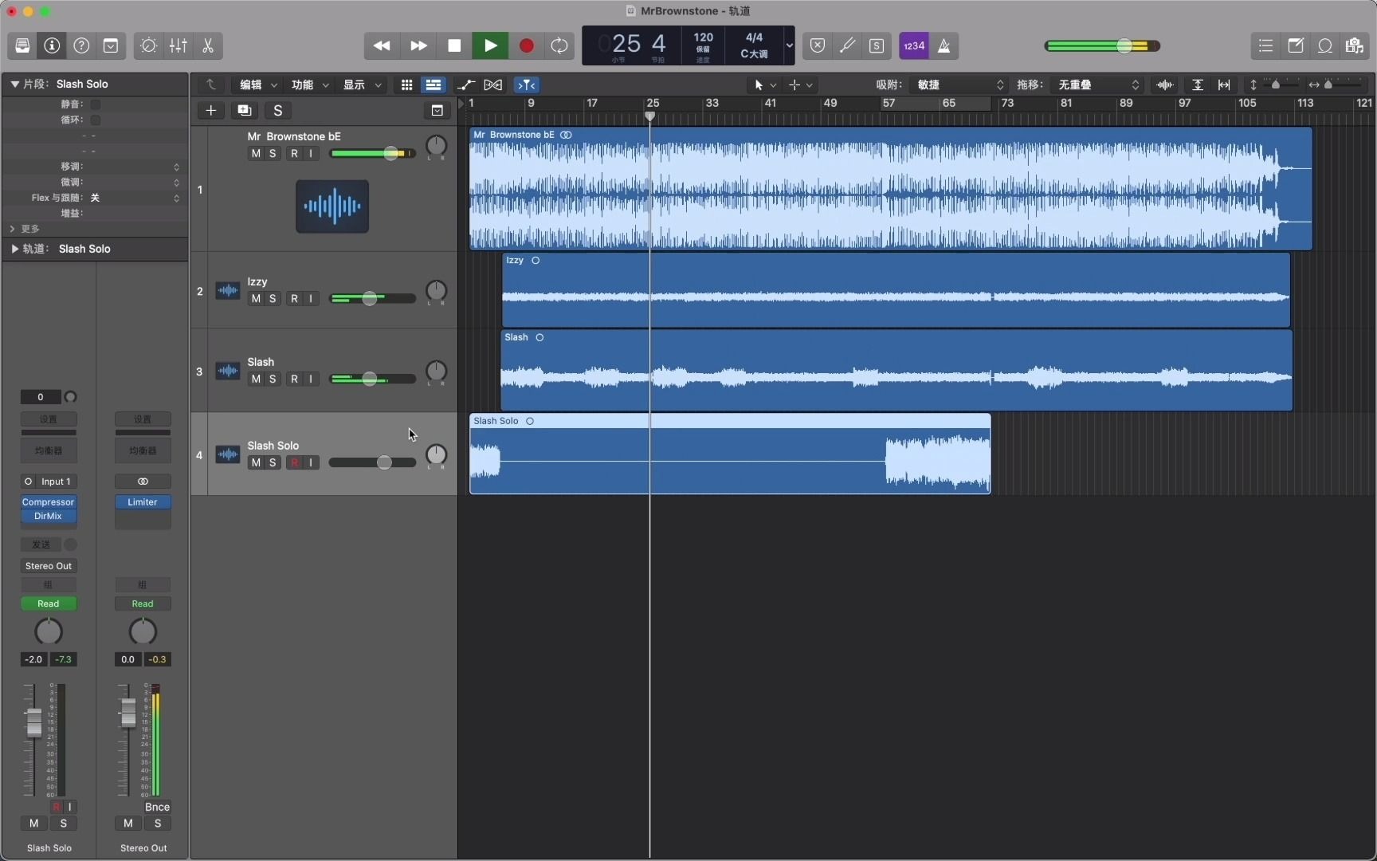Toggle the Automation curve icon

tap(466, 85)
